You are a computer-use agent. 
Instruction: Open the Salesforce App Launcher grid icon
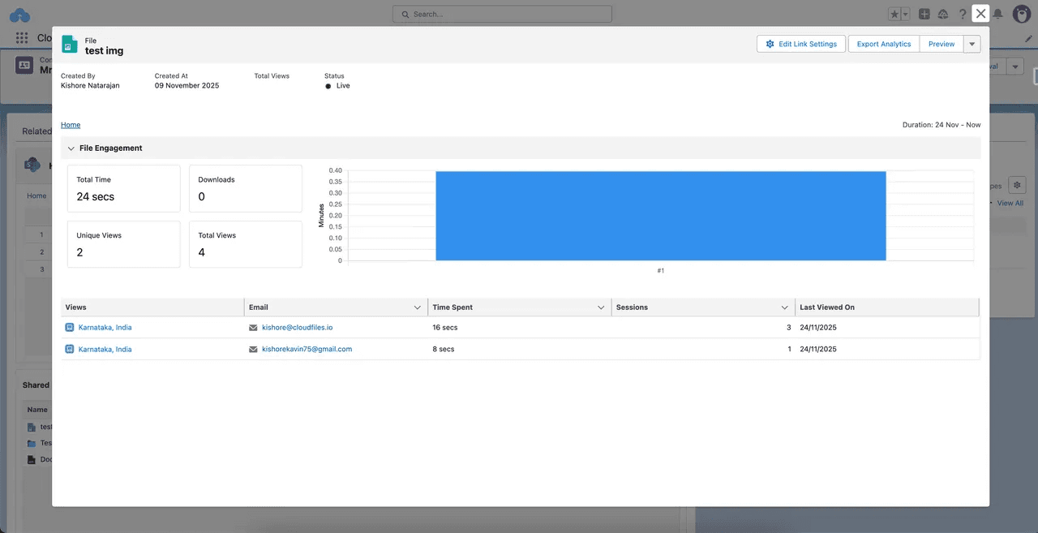tap(19, 38)
